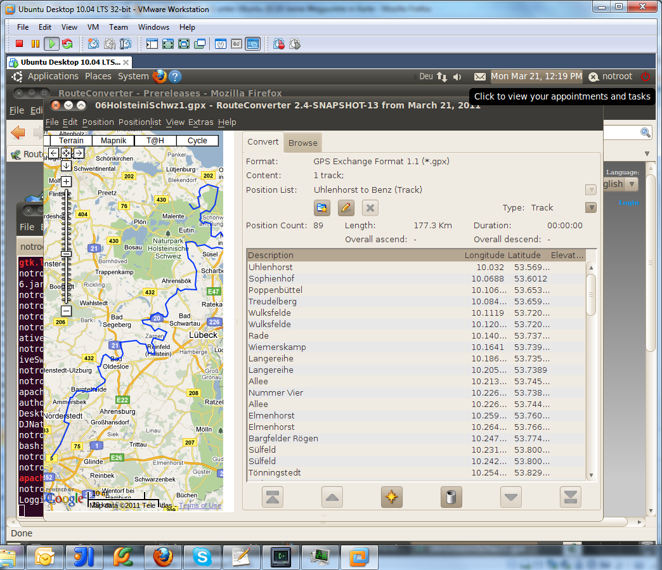The image size is (662, 570).
Task: Open the Extras menu in RouteConverter
Action: tap(200, 122)
